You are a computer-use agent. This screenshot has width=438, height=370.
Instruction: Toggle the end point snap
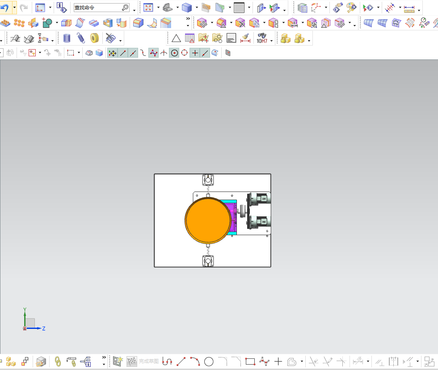point(123,53)
